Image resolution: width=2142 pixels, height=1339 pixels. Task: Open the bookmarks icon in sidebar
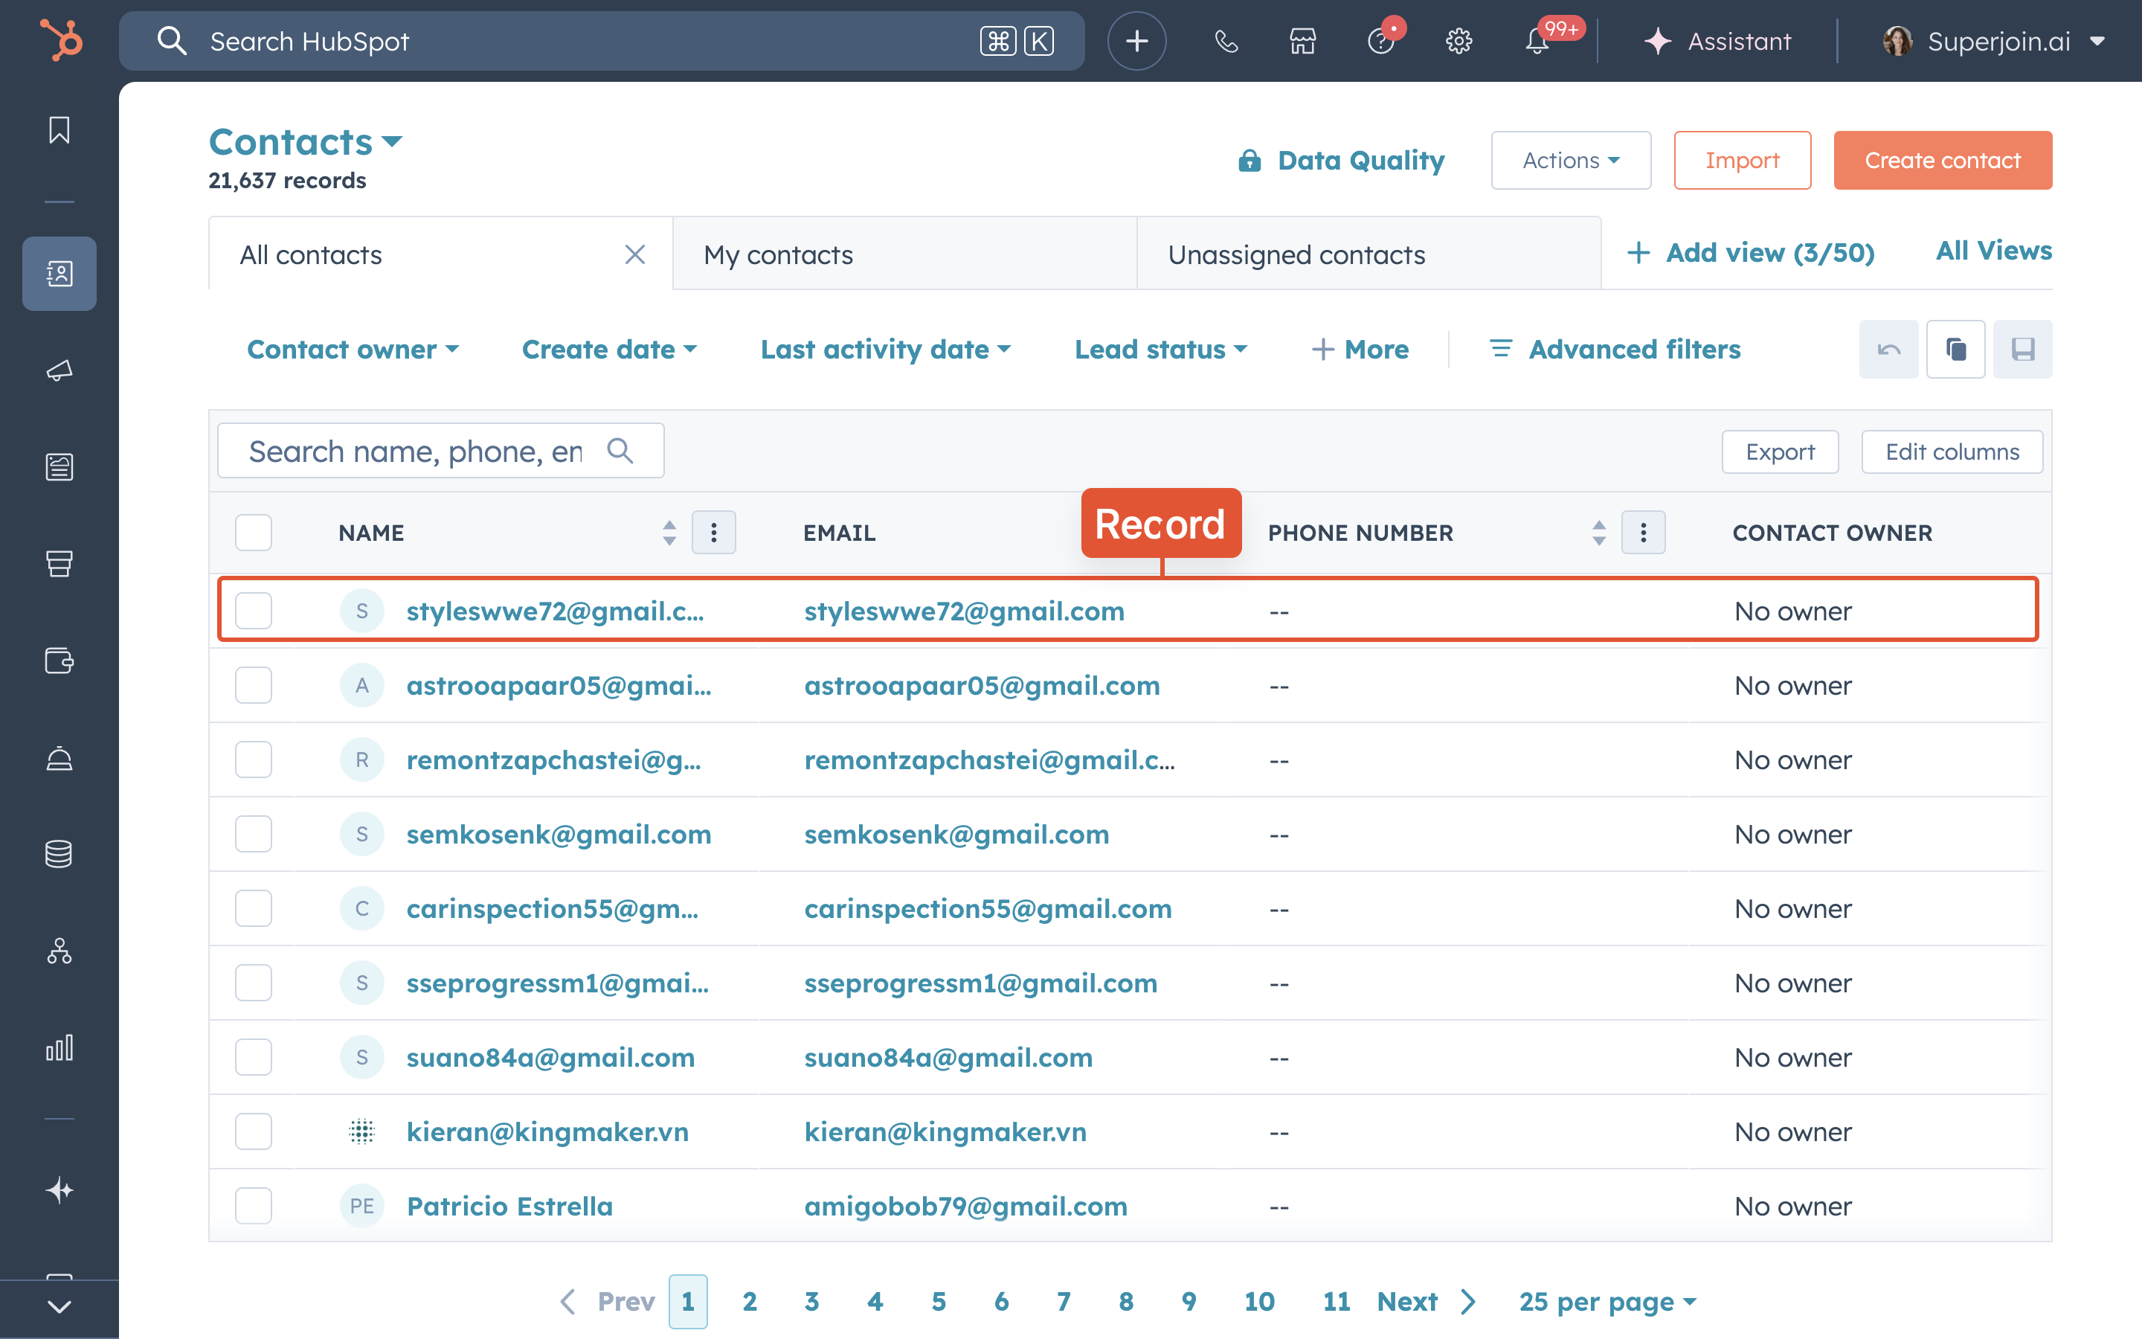click(x=59, y=130)
